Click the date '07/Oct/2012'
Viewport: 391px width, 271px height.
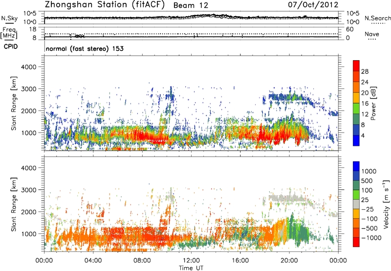point(313,5)
